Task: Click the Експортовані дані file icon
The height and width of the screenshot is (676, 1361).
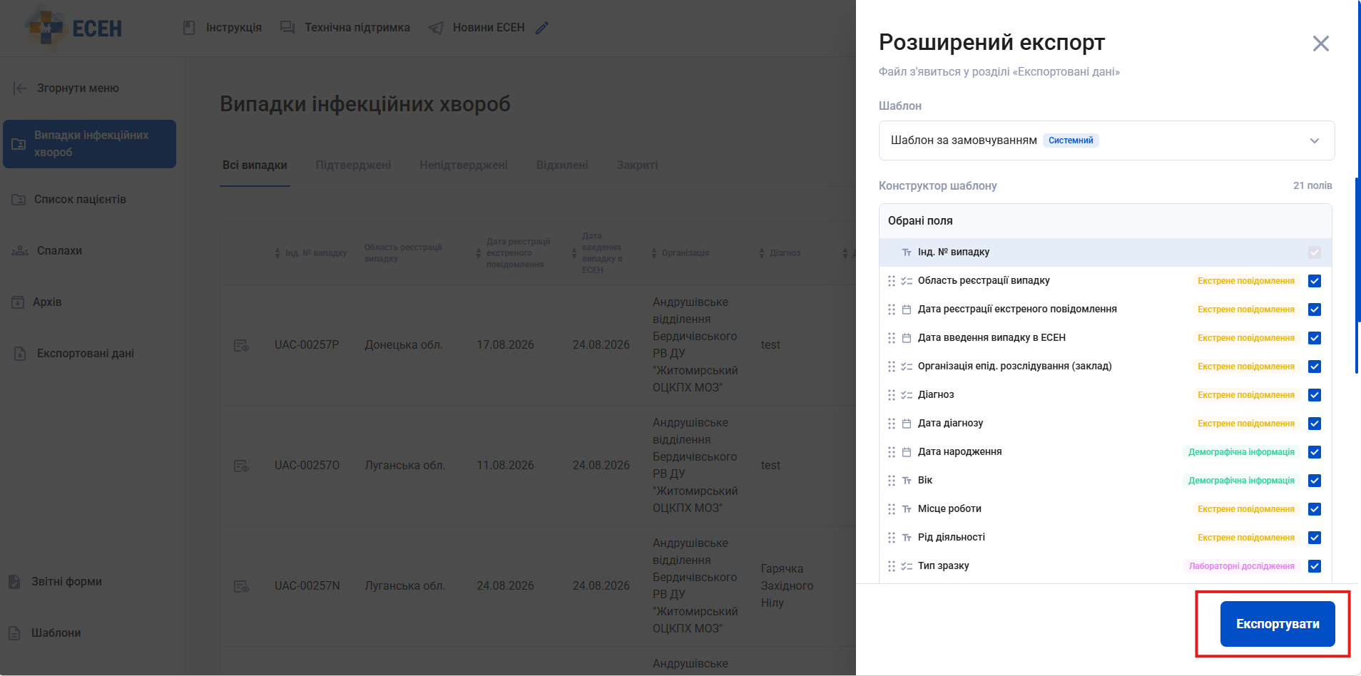Action: (20, 354)
